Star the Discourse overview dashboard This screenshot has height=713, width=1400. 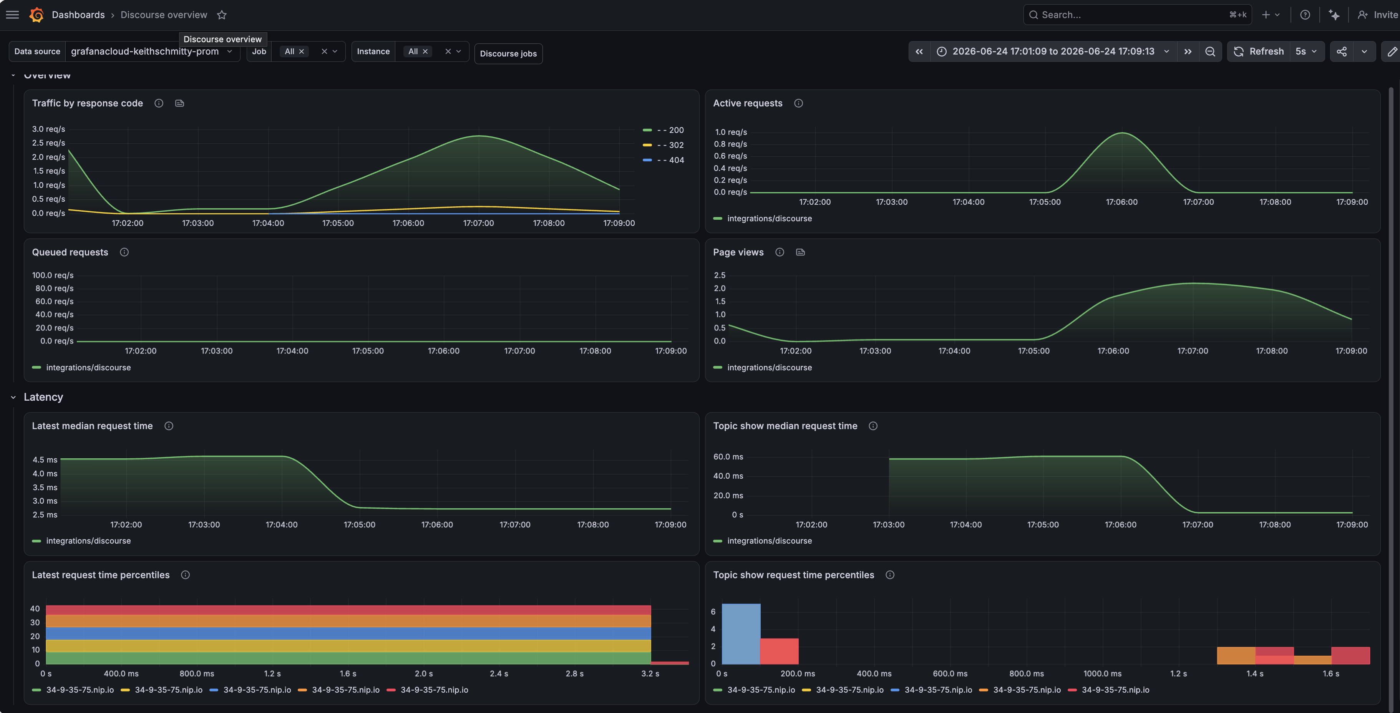coord(222,15)
